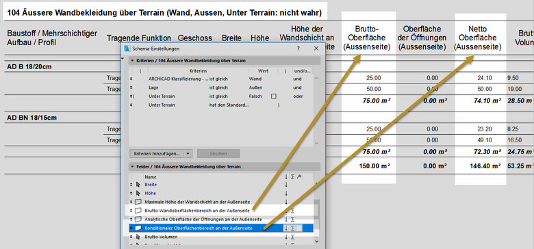Toggle sort arrow for Breite field

click(286, 185)
